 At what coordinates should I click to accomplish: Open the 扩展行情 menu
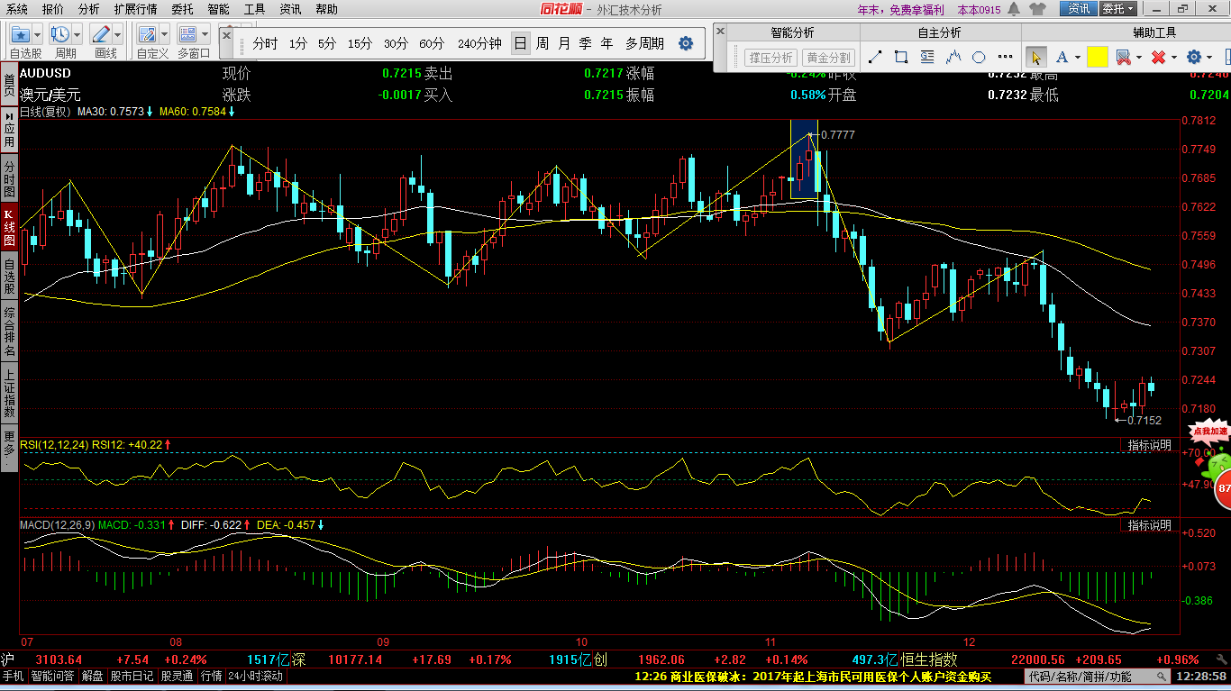(135, 9)
